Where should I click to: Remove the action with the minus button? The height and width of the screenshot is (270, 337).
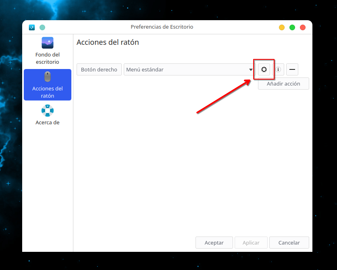(292, 69)
